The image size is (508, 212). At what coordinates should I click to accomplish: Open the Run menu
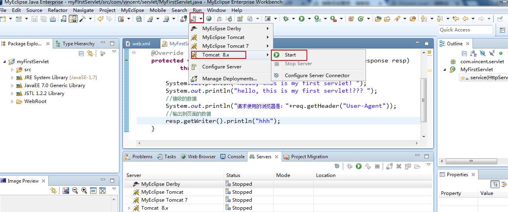pos(197,10)
